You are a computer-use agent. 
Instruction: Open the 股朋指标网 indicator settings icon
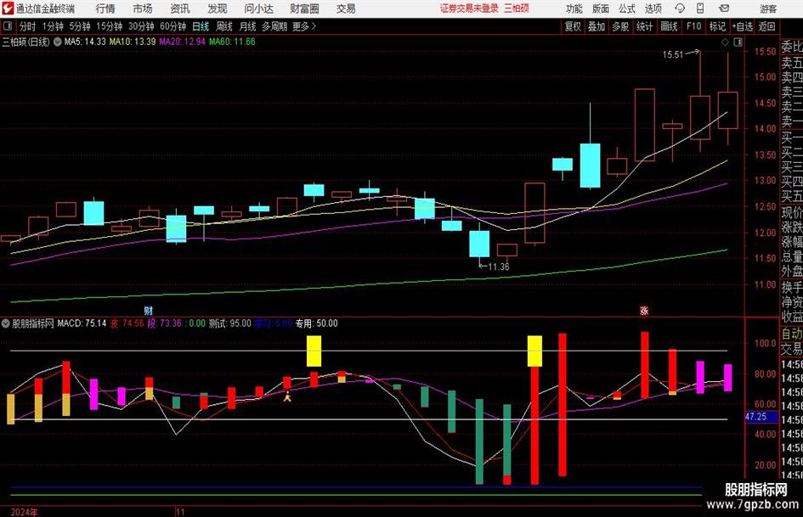click(x=6, y=323)
